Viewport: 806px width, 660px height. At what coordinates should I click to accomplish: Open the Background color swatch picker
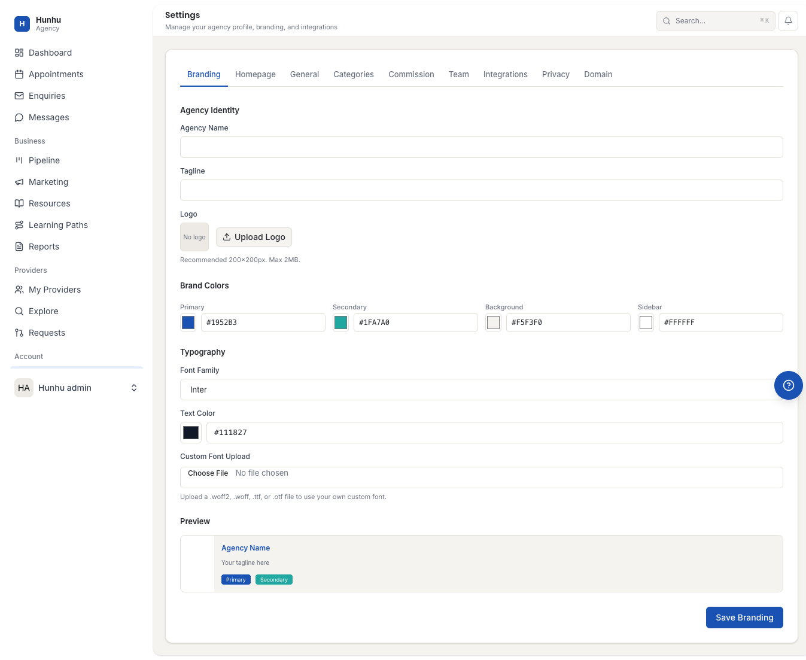click(493, 323)
